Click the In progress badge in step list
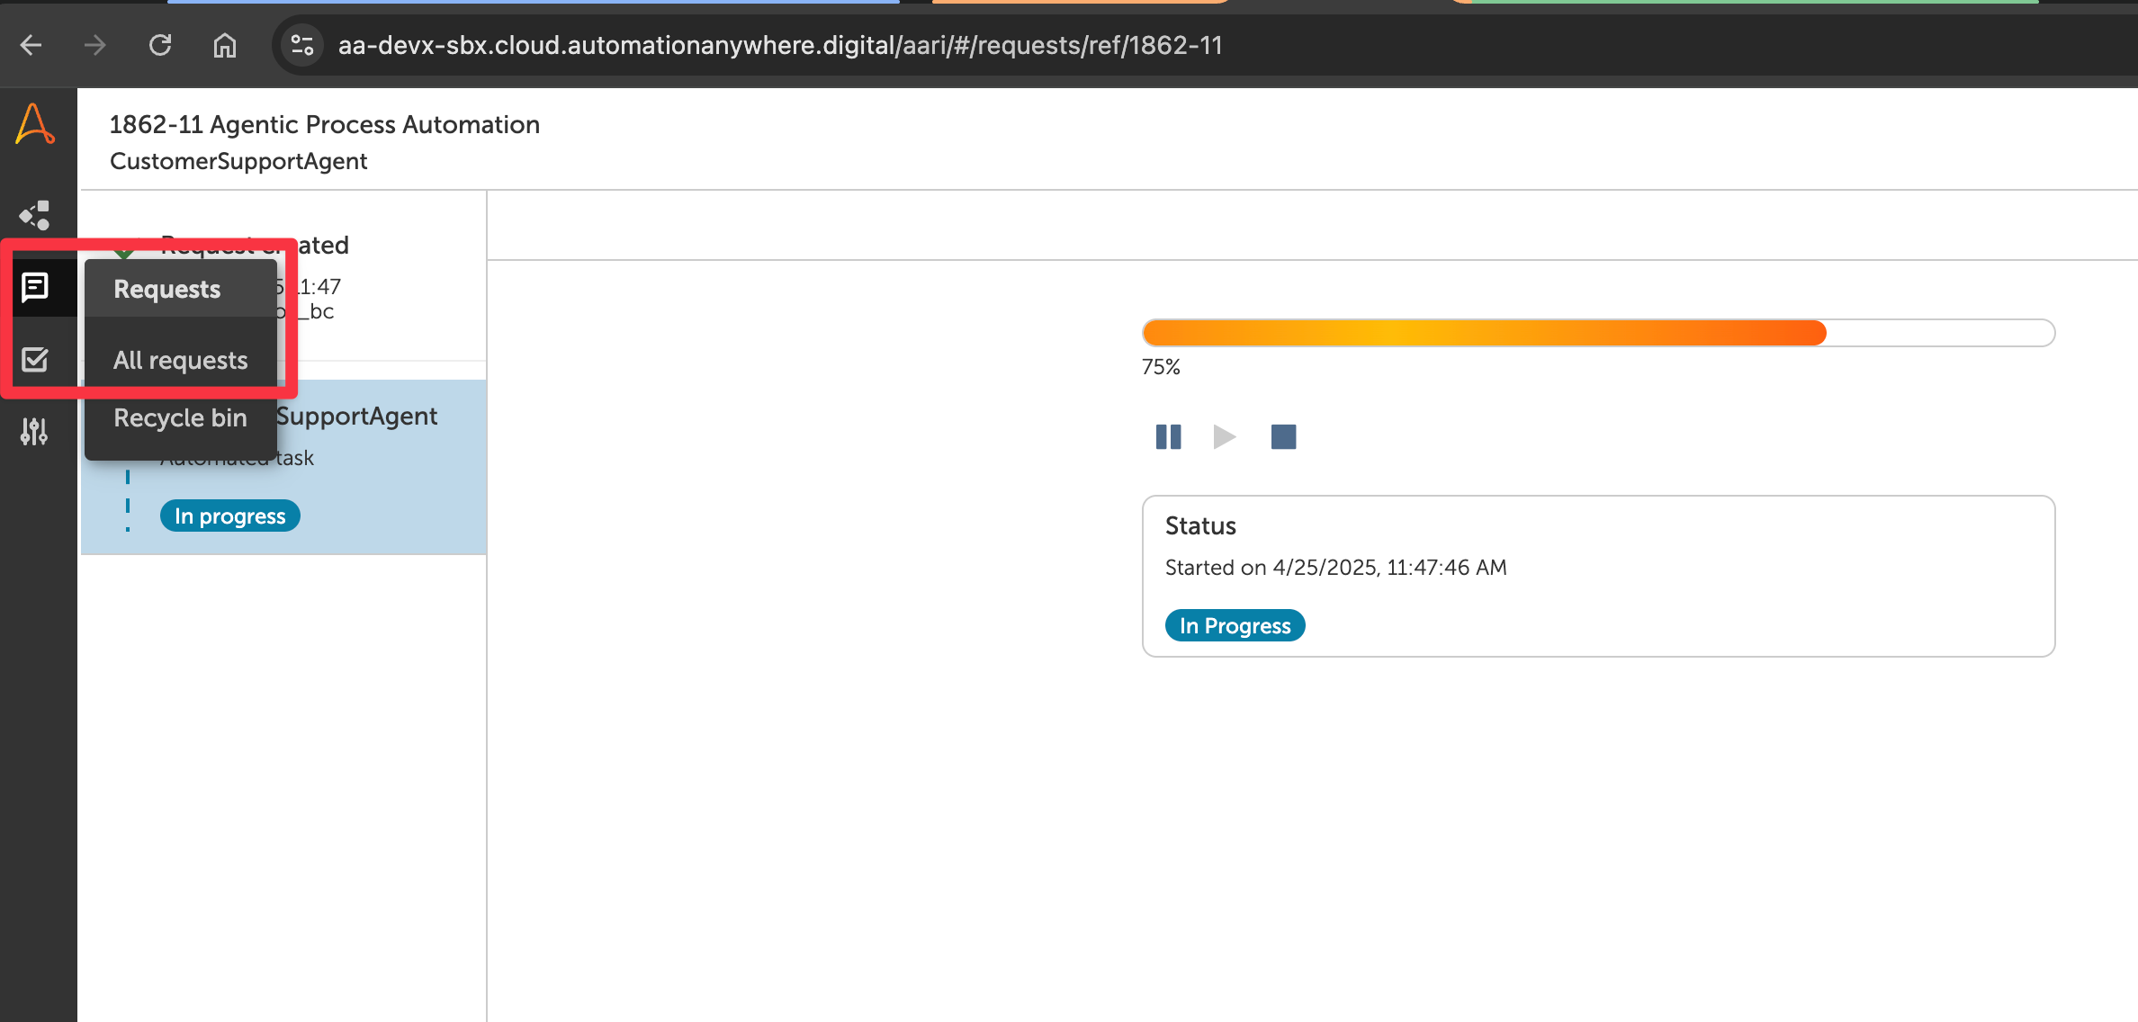2138x1022 pixels. pos(230,516)
